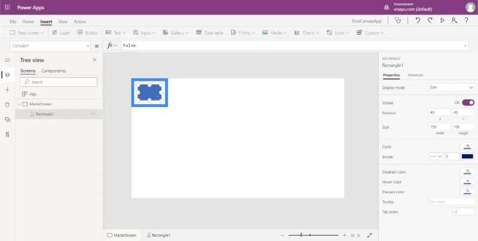The width and height of the screenshot is (478, 241).
Task: Open the Pressed color picker icon
Action: (467, 192)
